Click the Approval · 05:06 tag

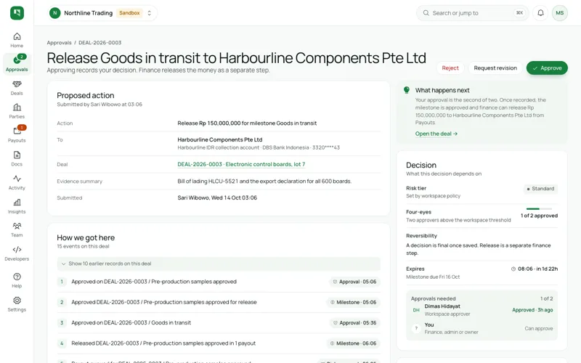[x=354, y=282]
